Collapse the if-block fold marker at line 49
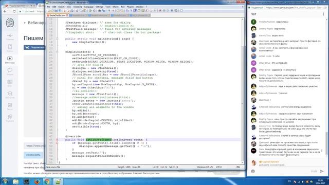Image resolution: width=329 pixels, height=185 pixels. (57, 143)
